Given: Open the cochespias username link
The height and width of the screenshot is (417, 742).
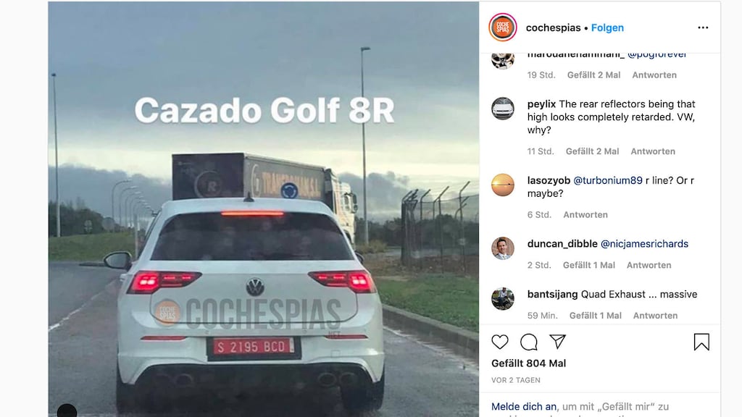Looking at the screenshot, I should tap(553, 28).
